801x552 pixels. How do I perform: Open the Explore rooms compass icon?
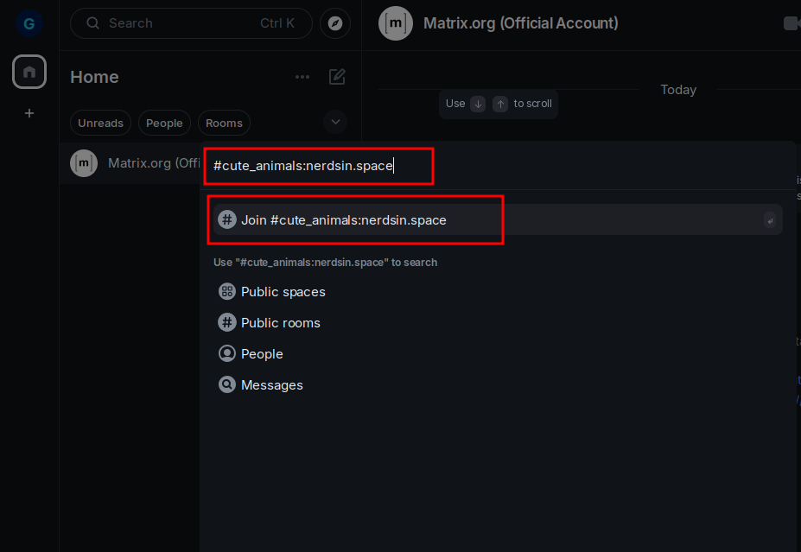pos(335,23)
